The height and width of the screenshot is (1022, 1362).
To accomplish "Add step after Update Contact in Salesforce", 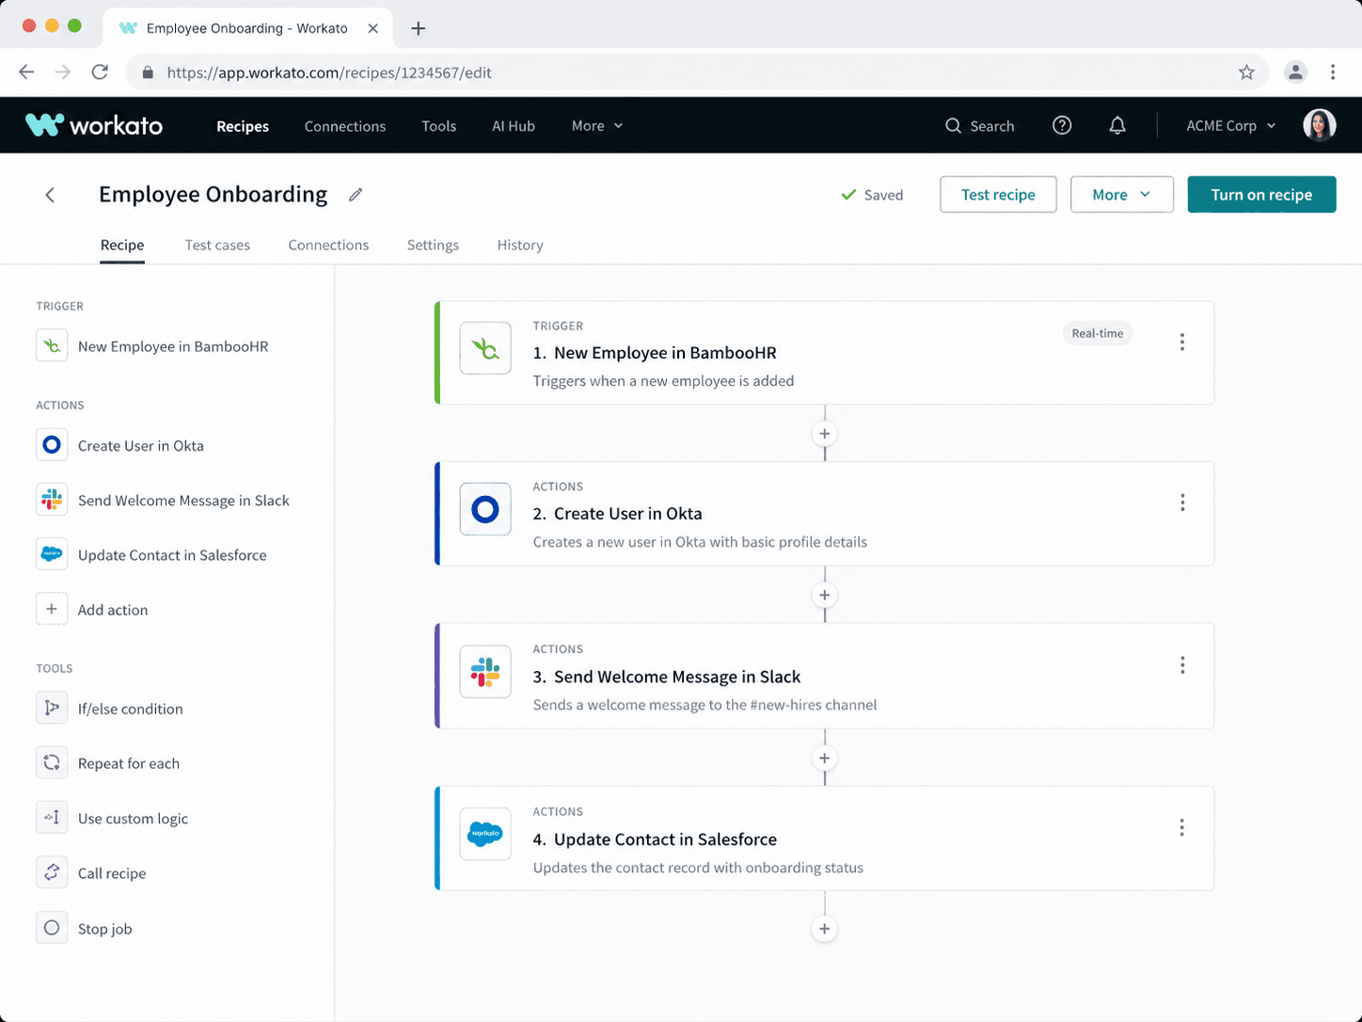I will coord(825,929).
